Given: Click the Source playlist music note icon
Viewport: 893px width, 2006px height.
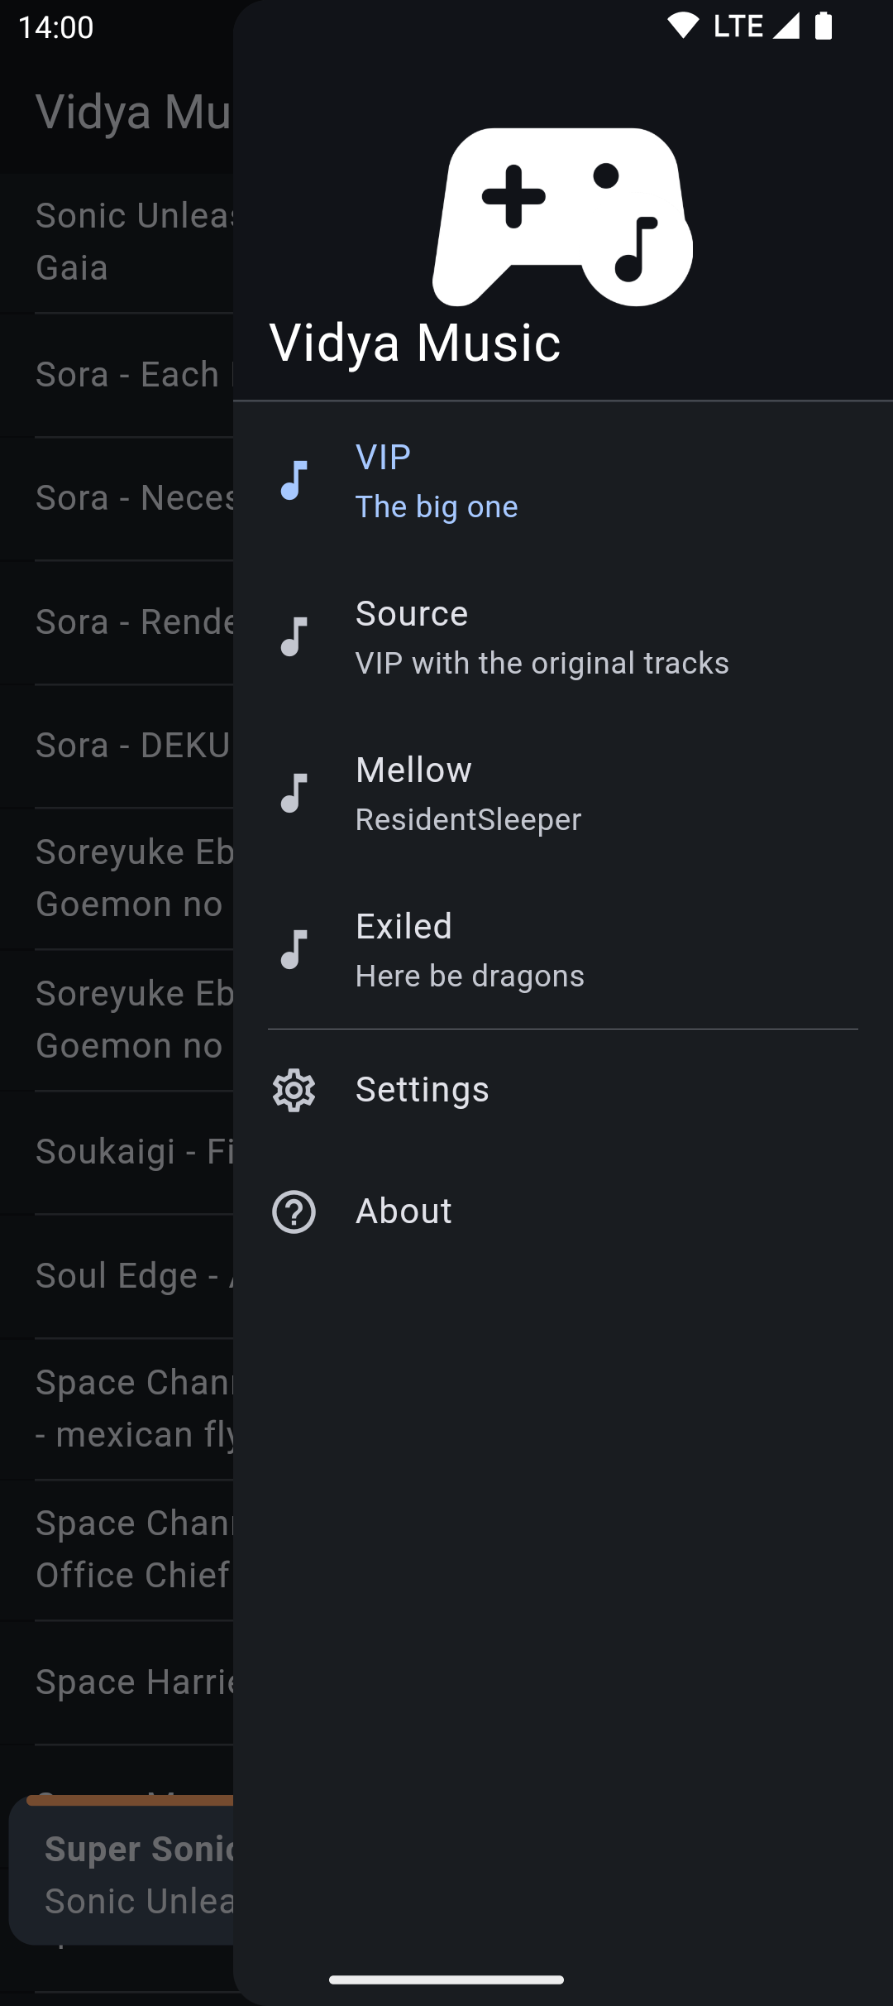Looking at the screenshot, I should (294, 637).
